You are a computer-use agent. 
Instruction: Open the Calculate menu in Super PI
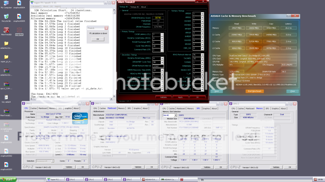tap(36, 6)
